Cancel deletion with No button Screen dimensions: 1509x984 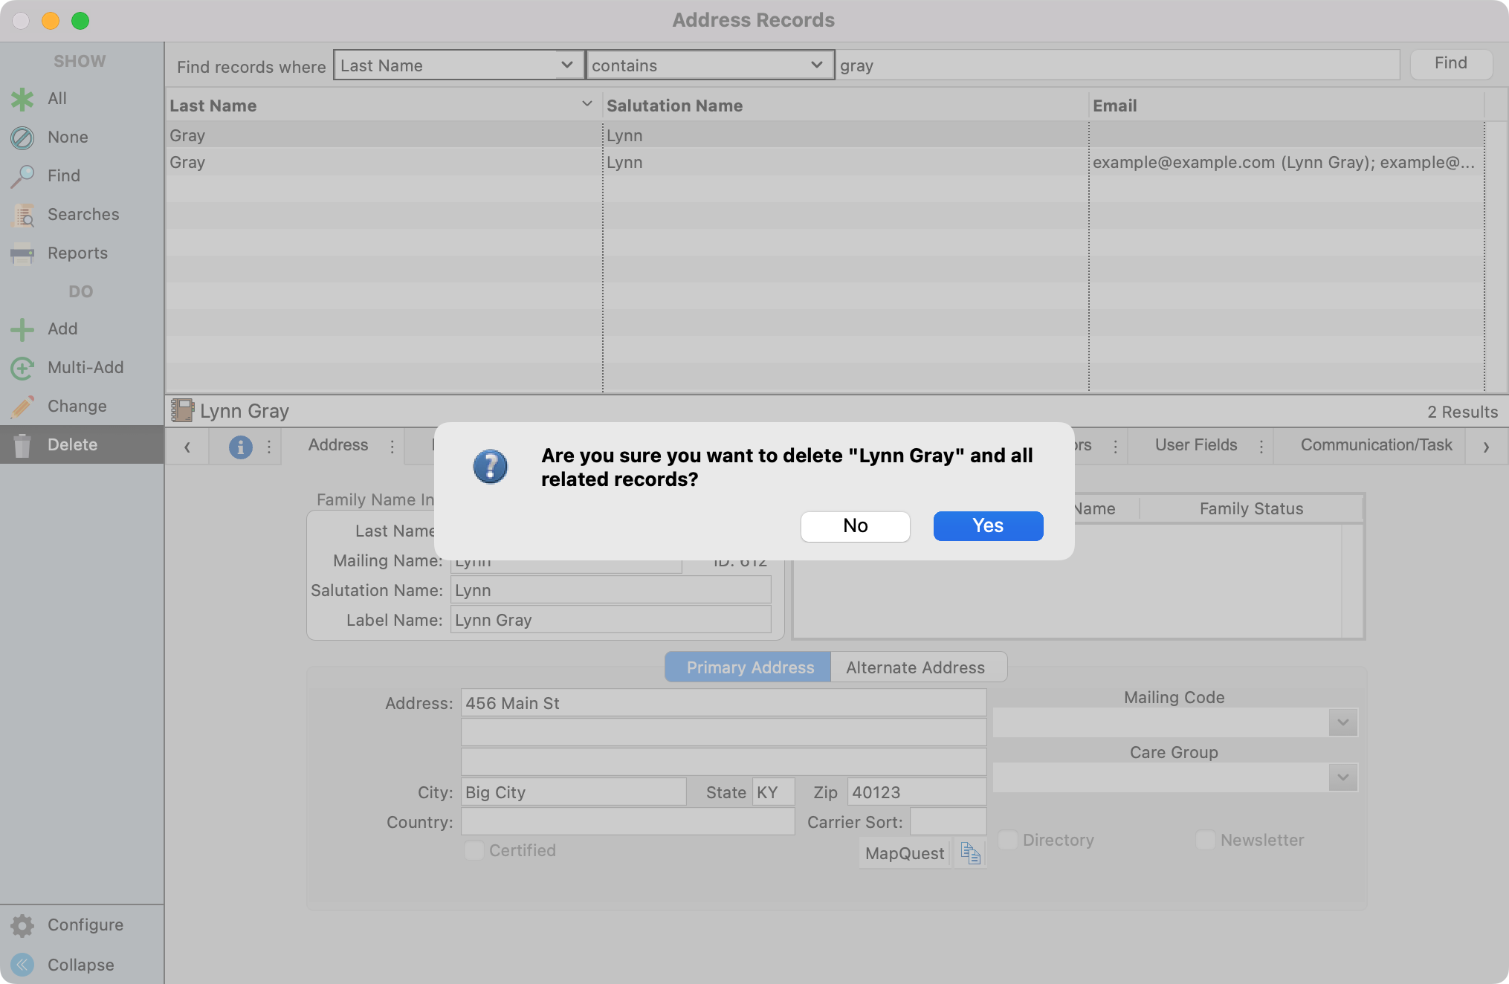(x=855, y=526)
